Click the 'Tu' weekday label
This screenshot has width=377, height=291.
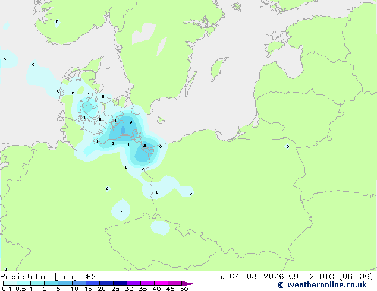pos(220,277)
